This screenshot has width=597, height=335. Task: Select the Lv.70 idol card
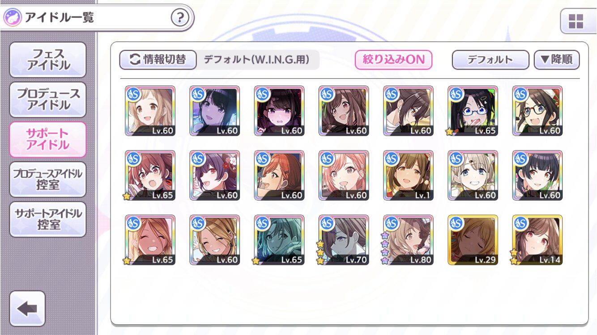(x=344, y=240)
